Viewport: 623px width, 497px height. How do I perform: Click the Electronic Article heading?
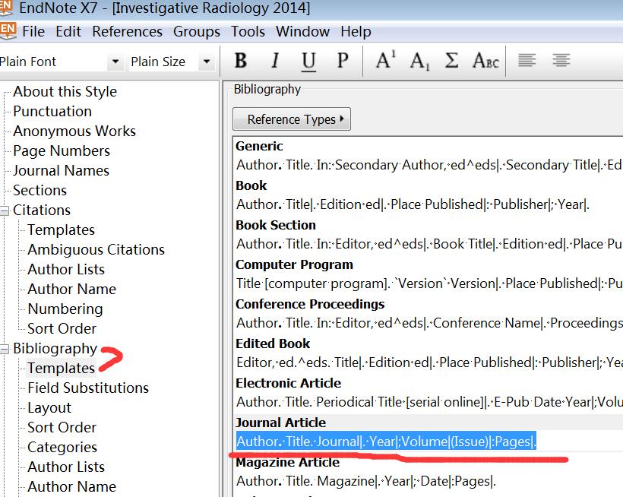coord(289,383)
